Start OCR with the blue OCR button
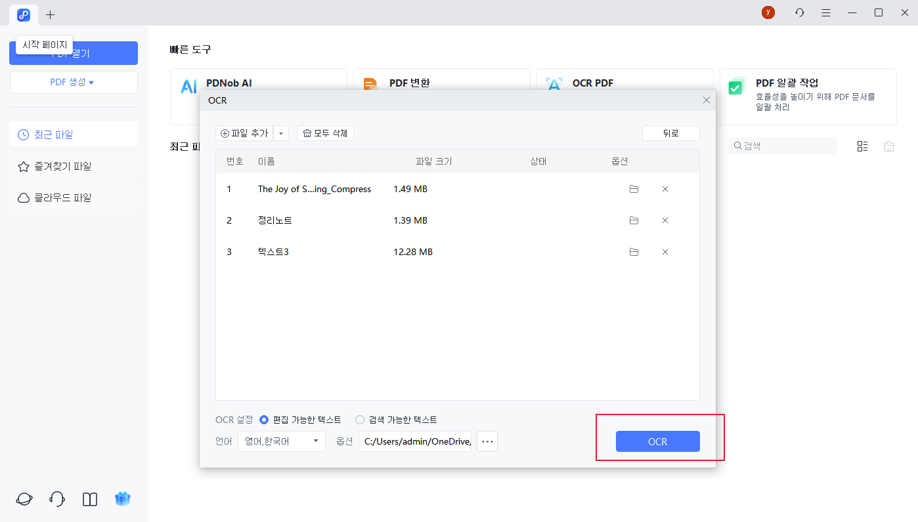 [657, 441]
